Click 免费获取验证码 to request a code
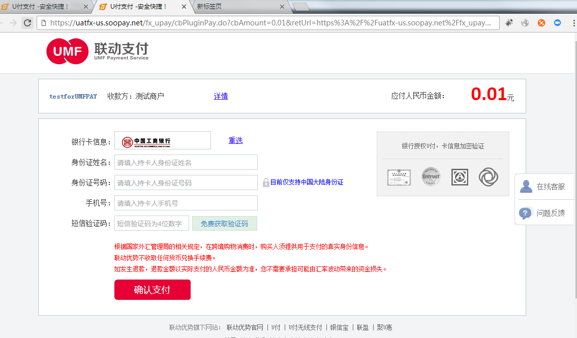 tap(225, 223)
